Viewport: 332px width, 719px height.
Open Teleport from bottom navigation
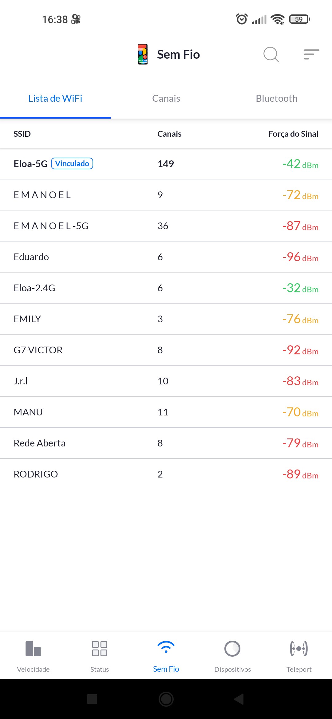click(299, 655)
